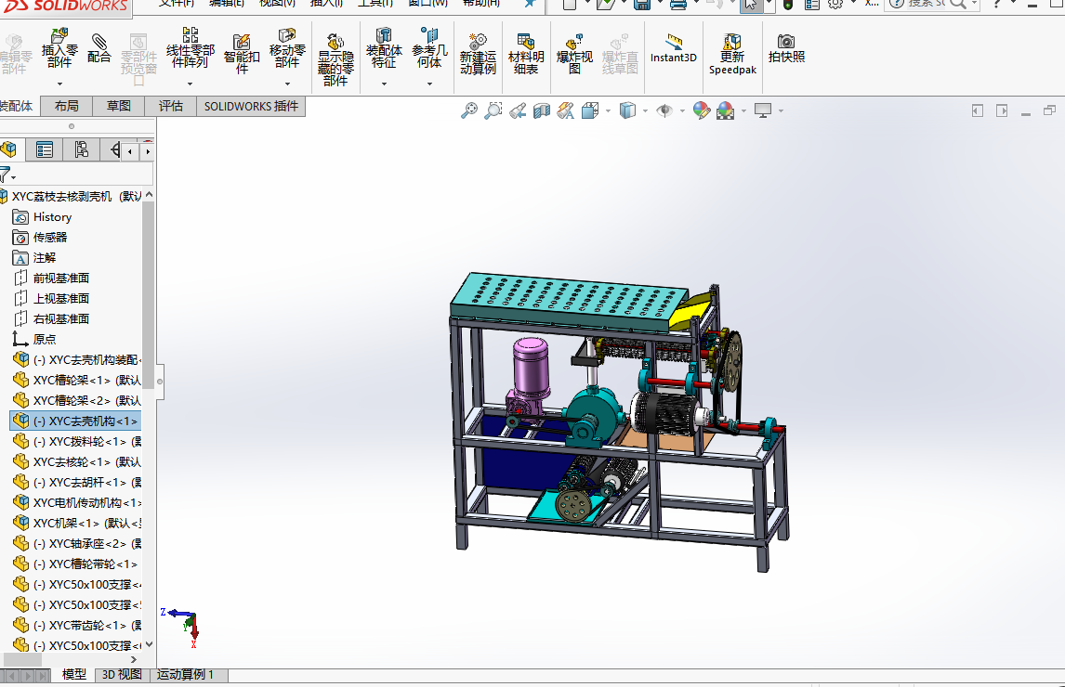
Task: Select XYC去壳机构<1> component in tree
Action: pos(75,421)
